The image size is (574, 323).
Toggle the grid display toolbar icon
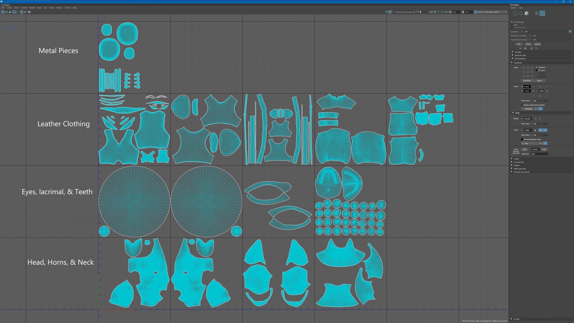[22, 12]
